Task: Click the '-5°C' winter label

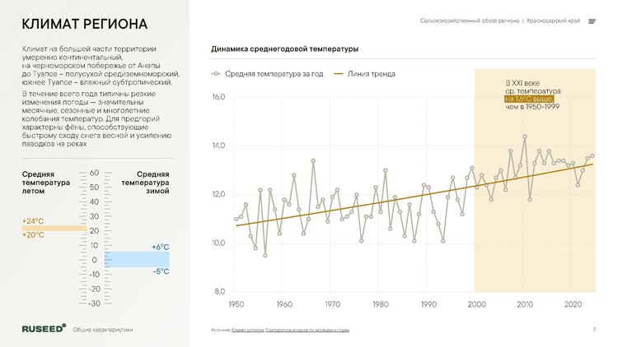Action: [161, 272]
